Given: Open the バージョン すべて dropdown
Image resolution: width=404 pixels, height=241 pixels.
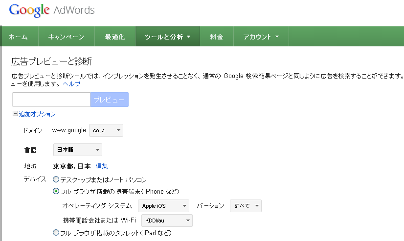Looking at the screenshot, I should (x=246, y=206).
